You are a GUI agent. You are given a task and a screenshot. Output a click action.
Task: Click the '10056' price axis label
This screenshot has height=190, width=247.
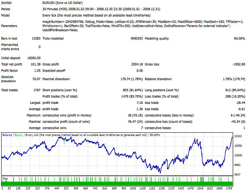click(x=238, y=146)
